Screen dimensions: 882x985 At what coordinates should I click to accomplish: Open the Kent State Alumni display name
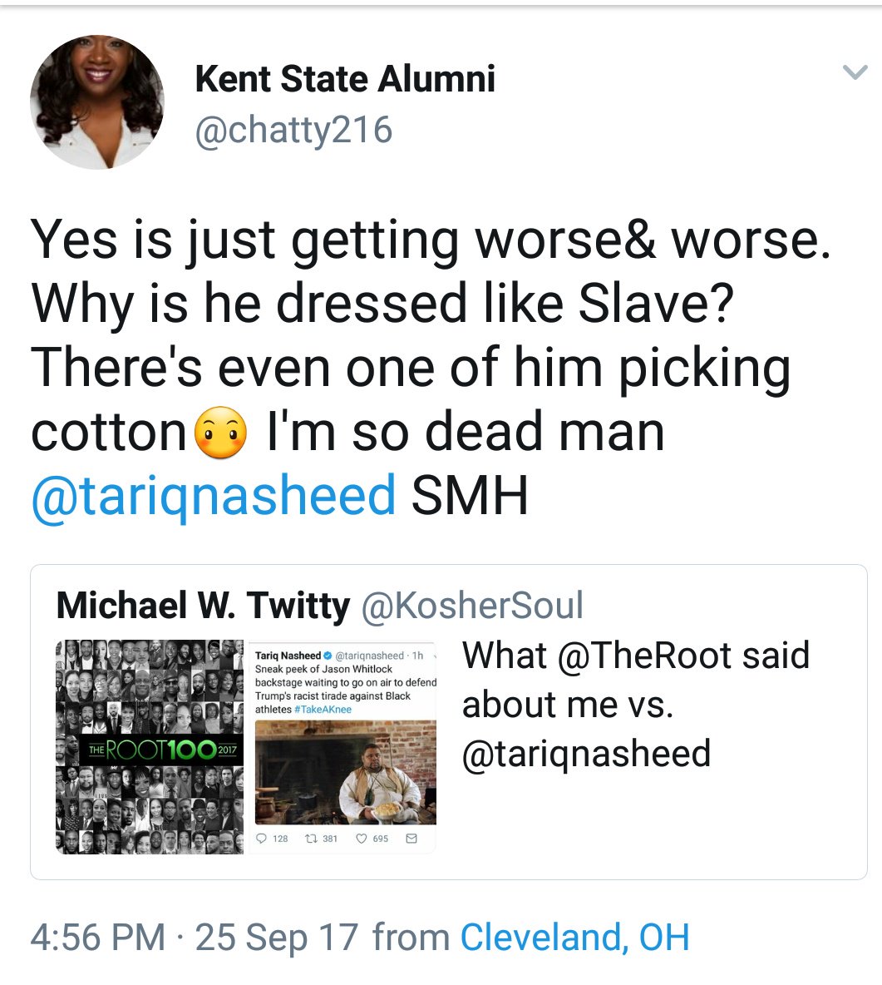tap(345, 78)
